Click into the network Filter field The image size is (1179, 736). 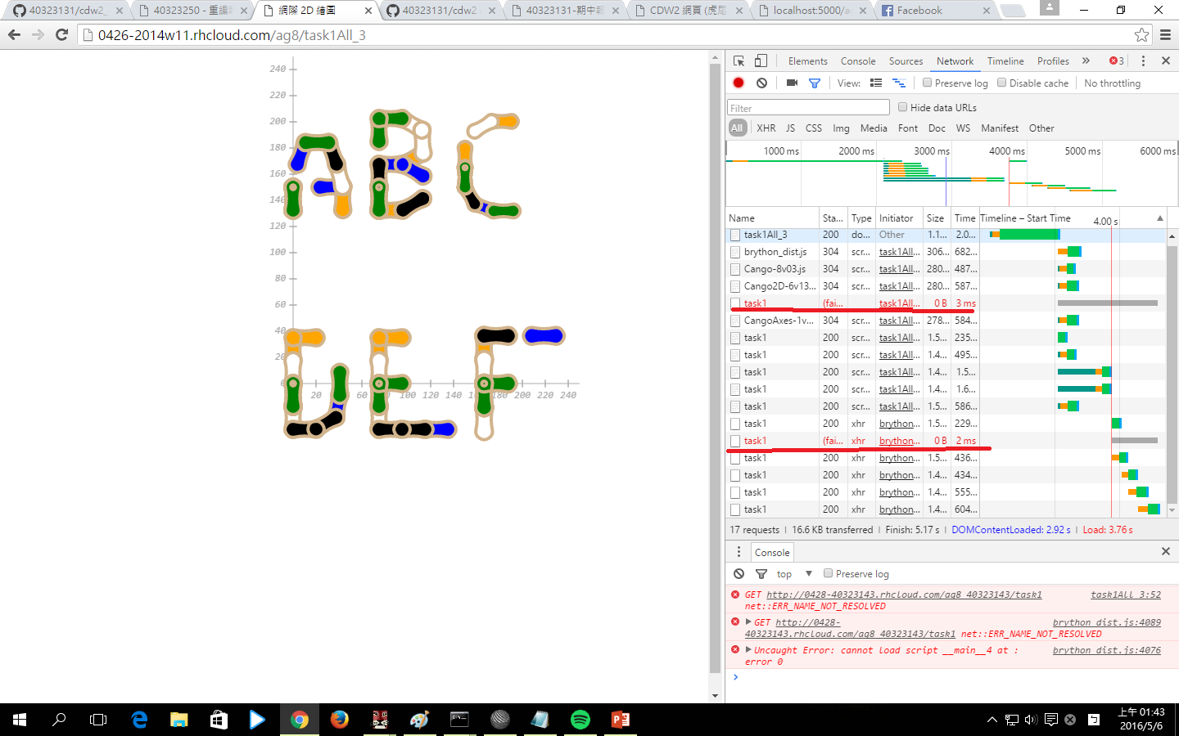tap(808, 108)
